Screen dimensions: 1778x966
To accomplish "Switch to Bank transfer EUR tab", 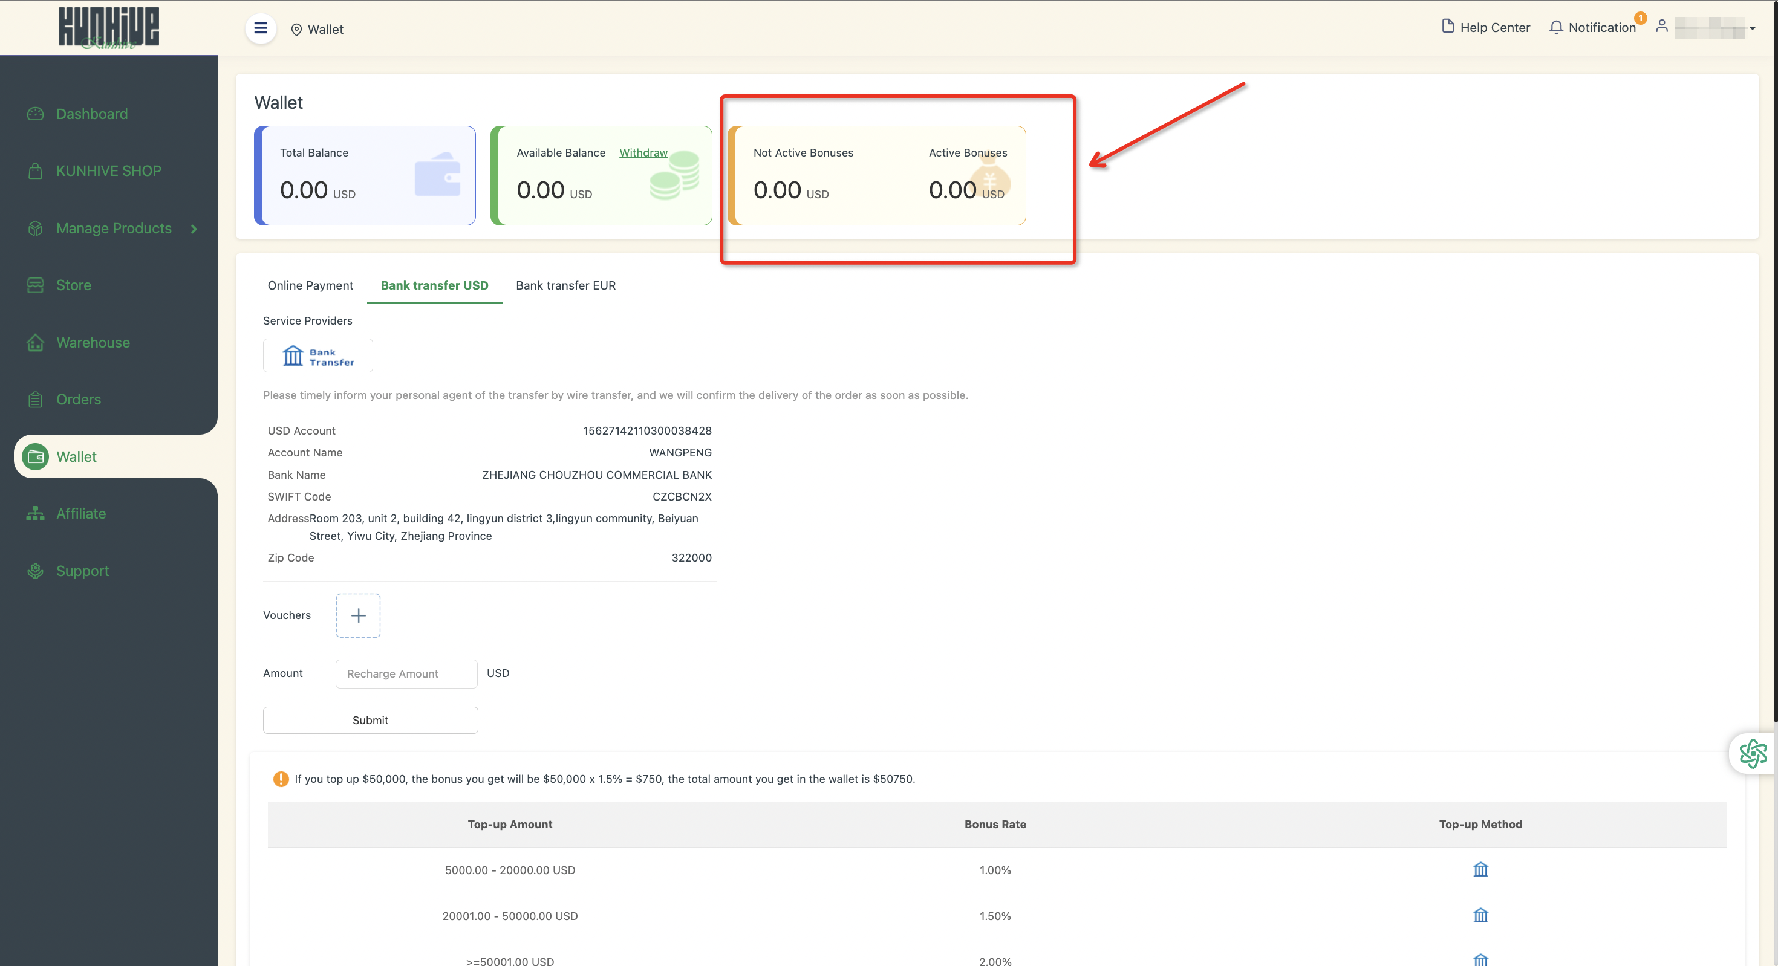I will coord(565,285).
